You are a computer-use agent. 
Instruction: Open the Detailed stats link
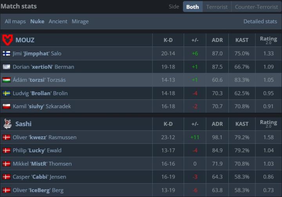(260, 22)
